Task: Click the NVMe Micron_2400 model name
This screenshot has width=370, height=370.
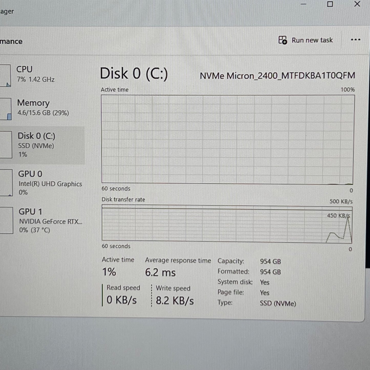Action: (x=277, y=76)
